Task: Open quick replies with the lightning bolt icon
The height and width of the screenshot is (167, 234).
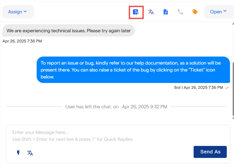Action: coord(18,153)
